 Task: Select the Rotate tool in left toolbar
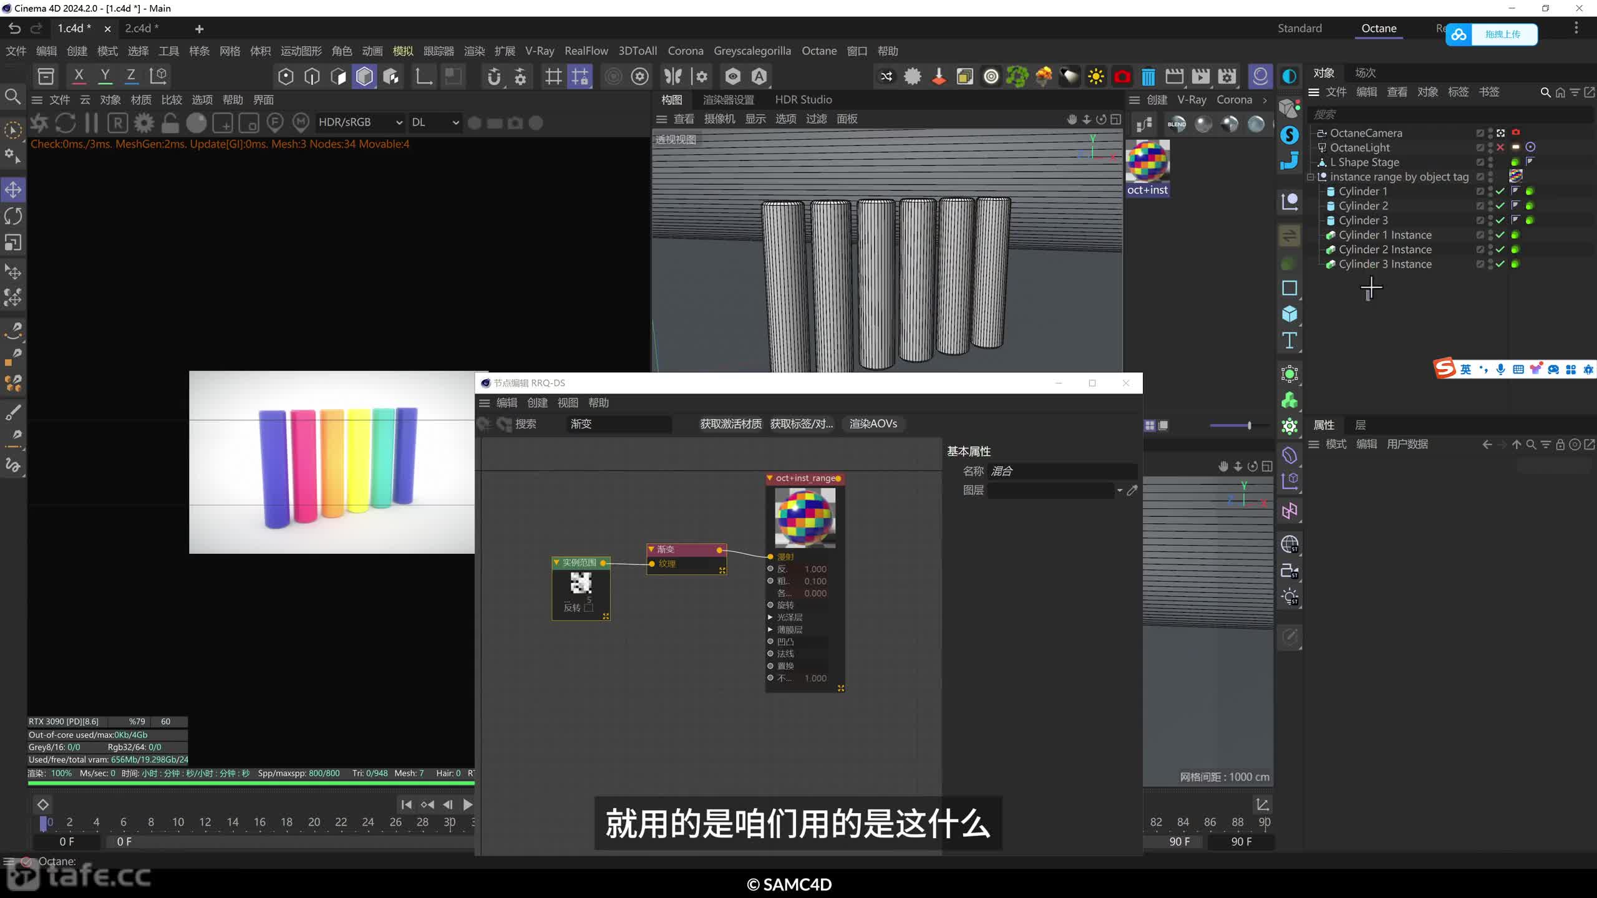coord(13,216)
